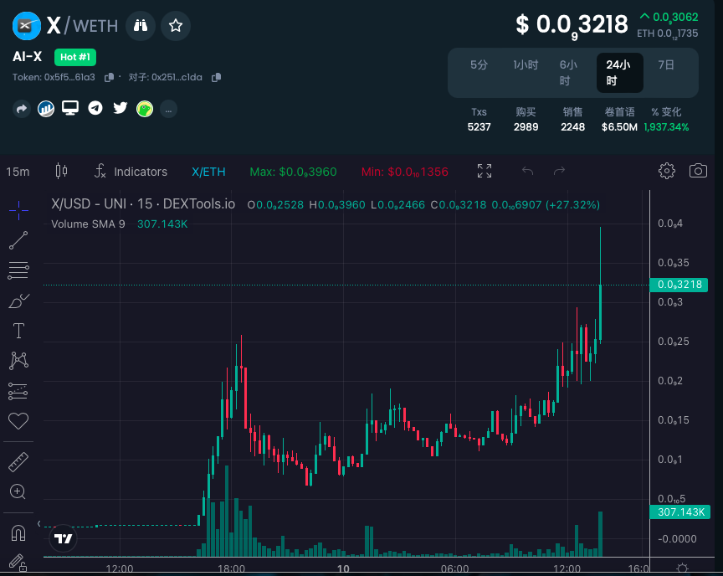Open the chart settings gear

[667, 170]
